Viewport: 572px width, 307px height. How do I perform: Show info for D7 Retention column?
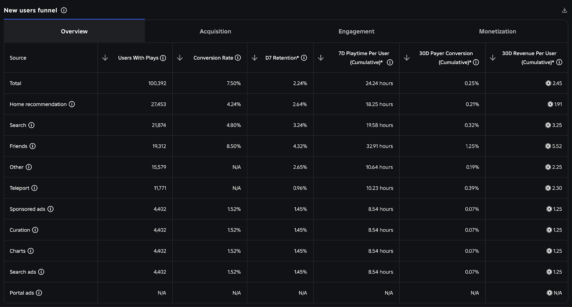[x=304, y=58]
